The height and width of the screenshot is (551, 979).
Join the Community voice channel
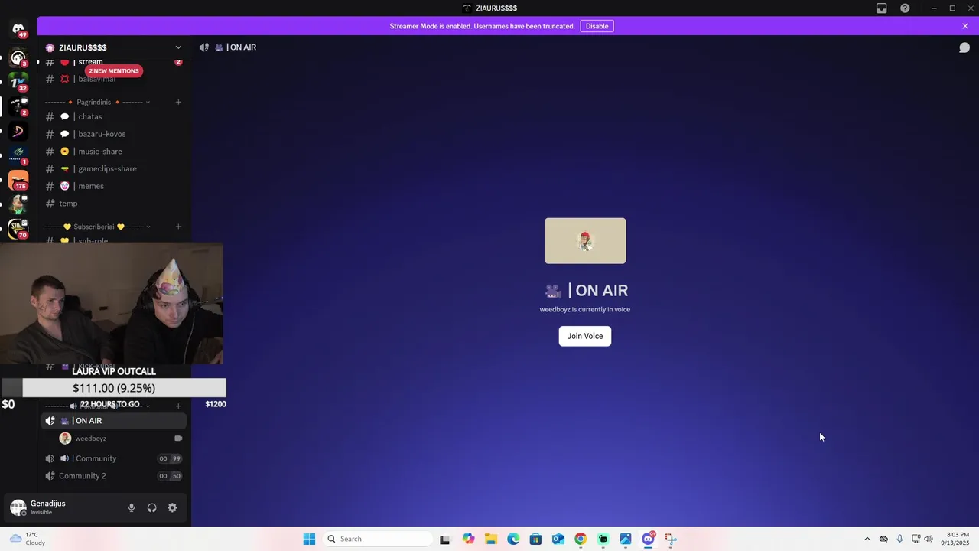(113, 458)
